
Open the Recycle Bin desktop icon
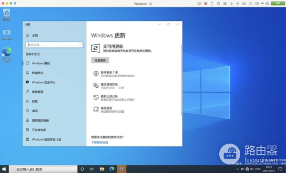[x=7, y=15]
